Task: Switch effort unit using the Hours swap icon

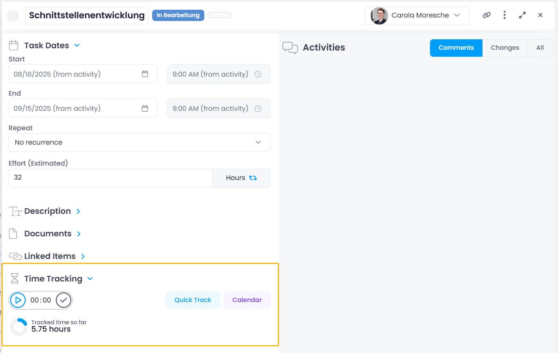Action: click(253, 178)
